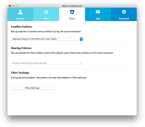
Task: Close the Qsync preferences window
Action: pos(10,6)
